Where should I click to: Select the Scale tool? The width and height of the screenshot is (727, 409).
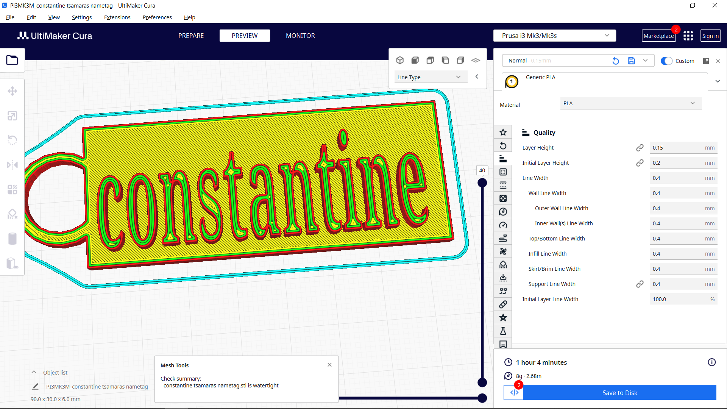(12, 116)
